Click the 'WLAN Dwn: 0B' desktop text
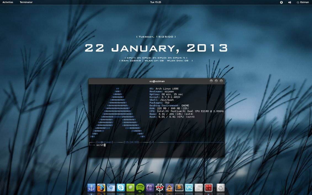Viewport: 312px width, 195px height. point(178,61)
